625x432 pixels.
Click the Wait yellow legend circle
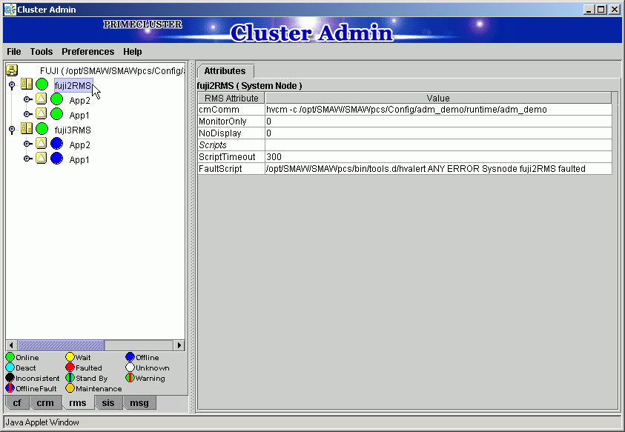tap(70, 357)
